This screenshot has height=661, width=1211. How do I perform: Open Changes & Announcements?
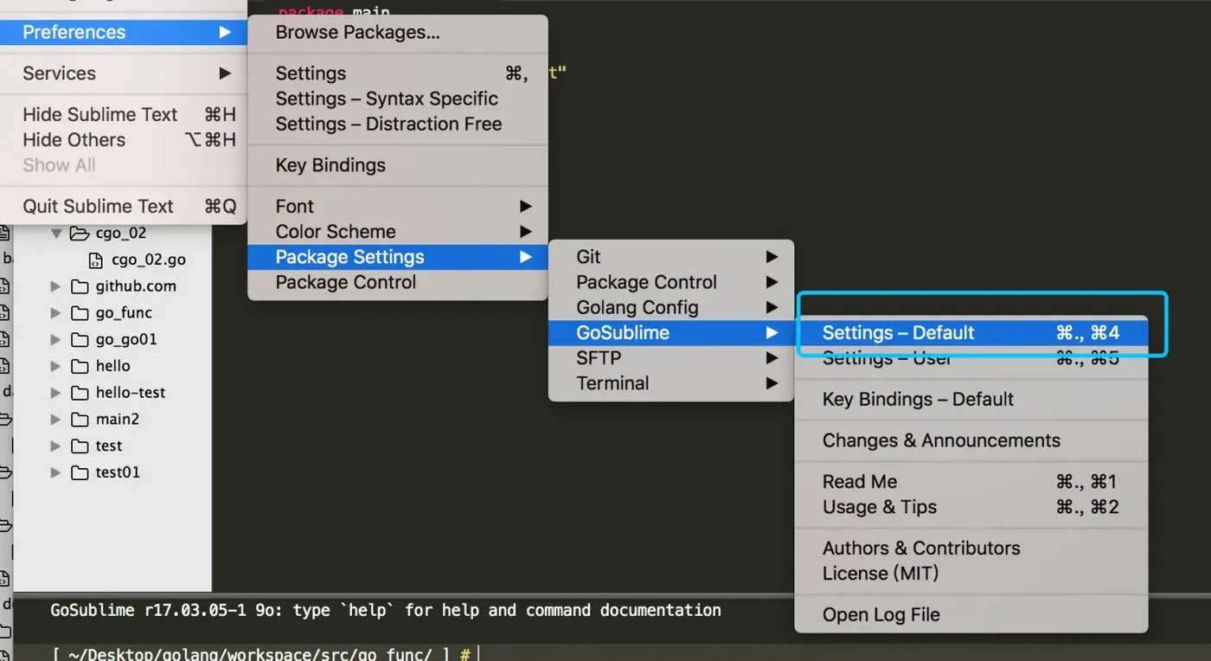971,440
